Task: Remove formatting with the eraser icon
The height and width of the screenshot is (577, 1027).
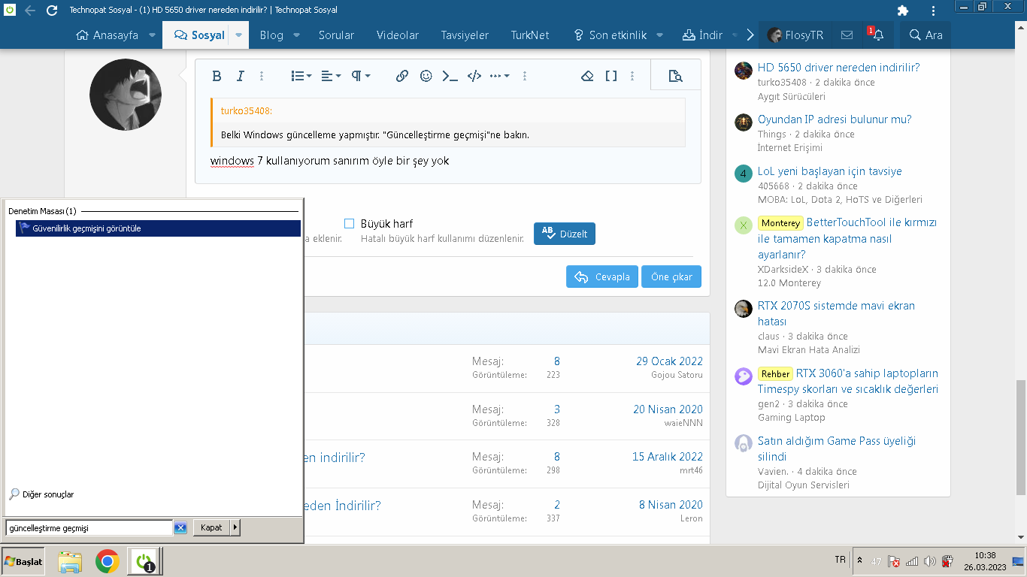Action: 588,76
